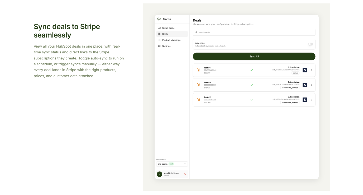Click the $120.00 deal amount
This screenshot has width=363, height=195.
pyautogui.click(x=207, y=88)
